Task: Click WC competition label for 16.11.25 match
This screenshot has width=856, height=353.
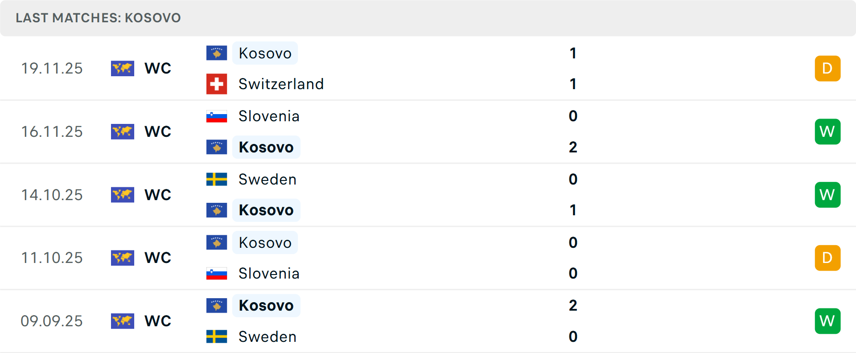Action: pyautogui.click(x=158, y=131)
